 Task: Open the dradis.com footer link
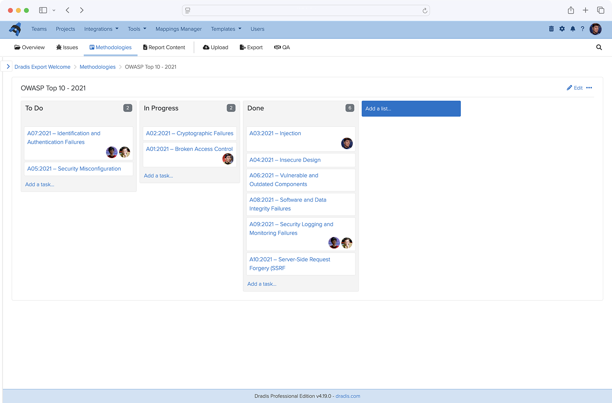[x=347, y=396]
